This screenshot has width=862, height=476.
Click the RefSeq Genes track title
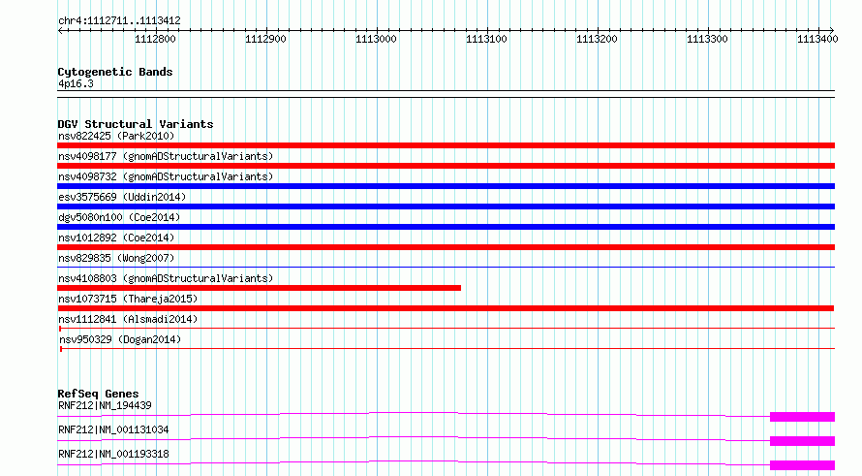tap(98, 394)
